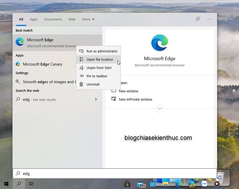Switch to the Web tab

pyautogui.click(x=72, y=19)
